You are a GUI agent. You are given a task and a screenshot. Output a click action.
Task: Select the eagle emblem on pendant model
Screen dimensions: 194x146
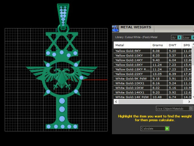coord(62,78)
